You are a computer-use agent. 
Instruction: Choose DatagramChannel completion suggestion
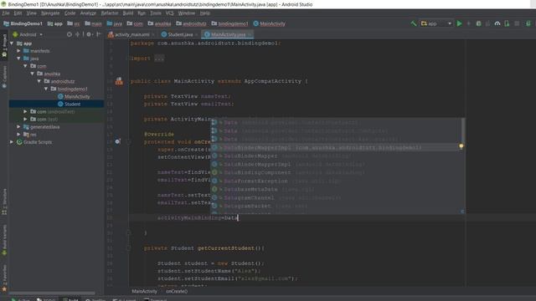pos(336,197)
